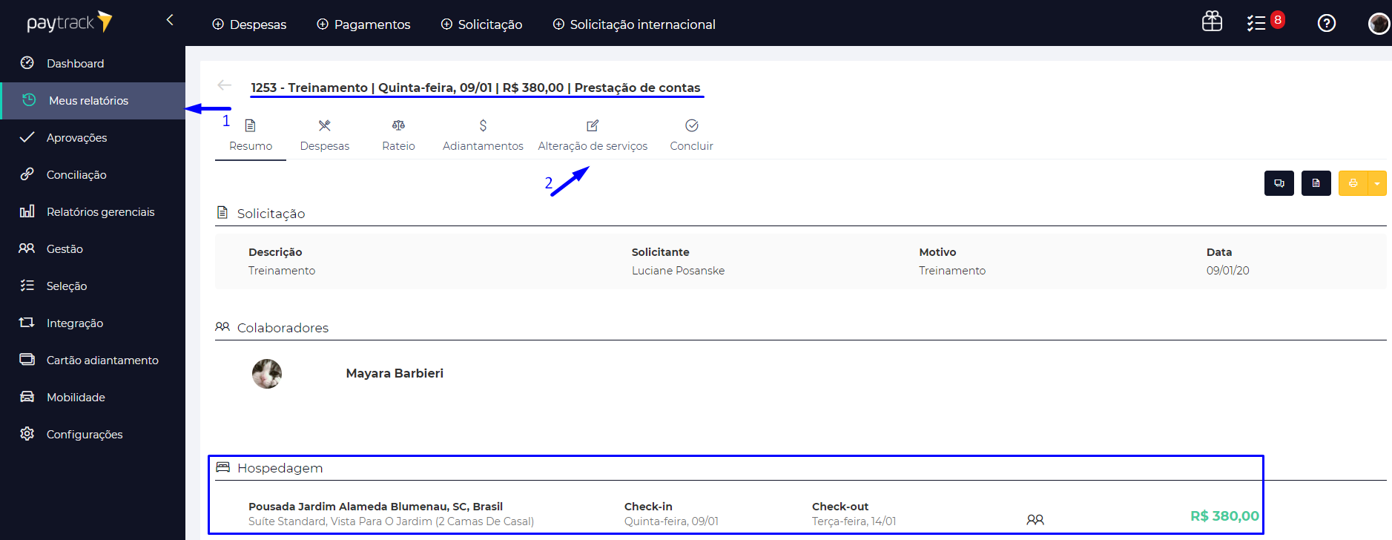The image size is (1392, 540).
Task: Click the date value 09/01/20
Action: (1227, 271)
